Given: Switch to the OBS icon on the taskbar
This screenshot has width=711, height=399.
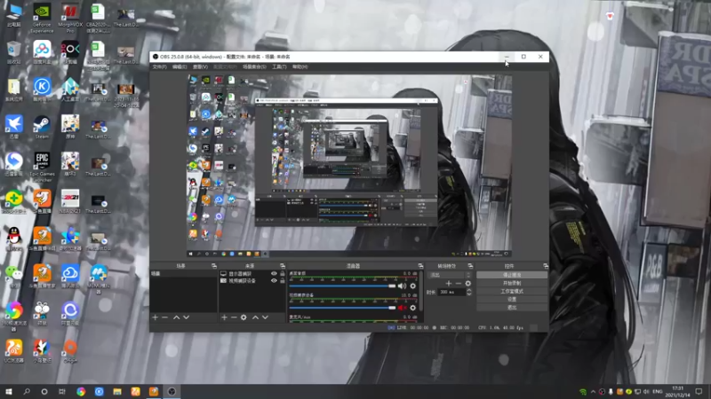Looking at the screenshot, I should pos(172,391).
